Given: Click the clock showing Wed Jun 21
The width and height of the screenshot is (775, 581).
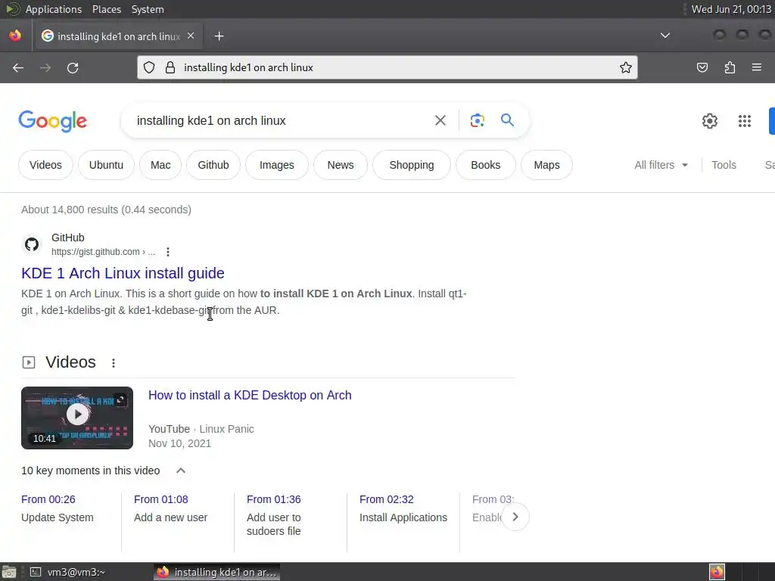Looking at the screenshot, I should [x=730, y=9].
